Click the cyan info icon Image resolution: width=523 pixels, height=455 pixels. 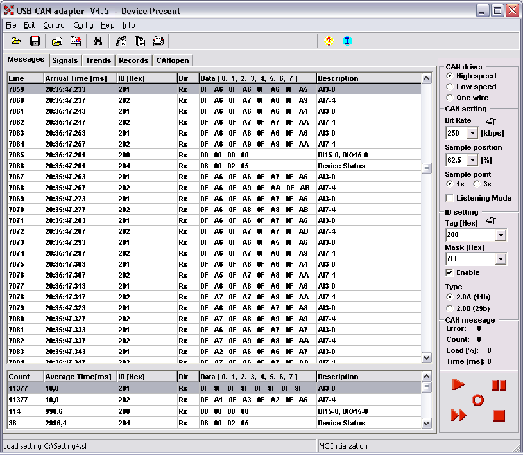[x=347, y=41]
